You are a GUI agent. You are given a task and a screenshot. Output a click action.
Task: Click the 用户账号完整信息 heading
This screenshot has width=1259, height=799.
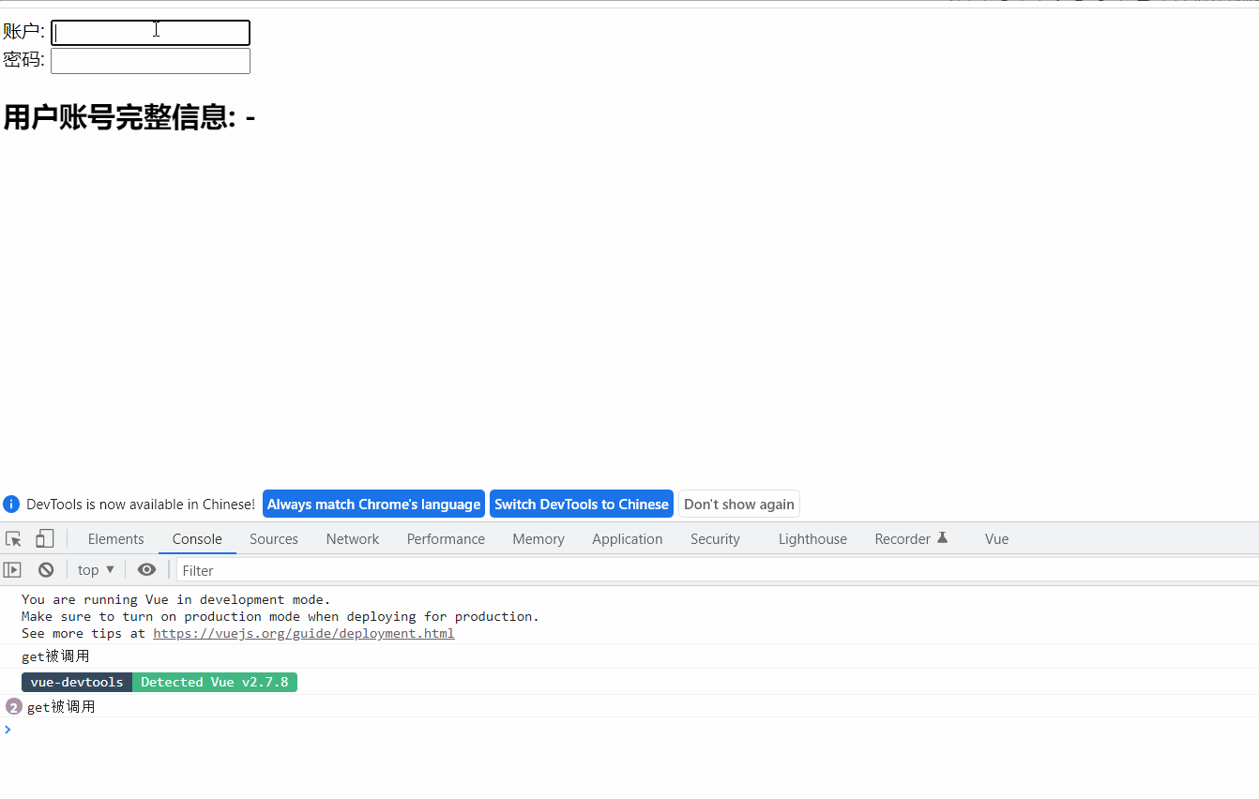[x=129, y=118]
